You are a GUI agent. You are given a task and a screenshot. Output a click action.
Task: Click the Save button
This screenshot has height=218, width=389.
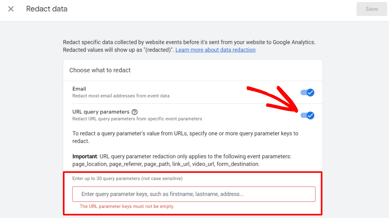(x=371, y=9)
